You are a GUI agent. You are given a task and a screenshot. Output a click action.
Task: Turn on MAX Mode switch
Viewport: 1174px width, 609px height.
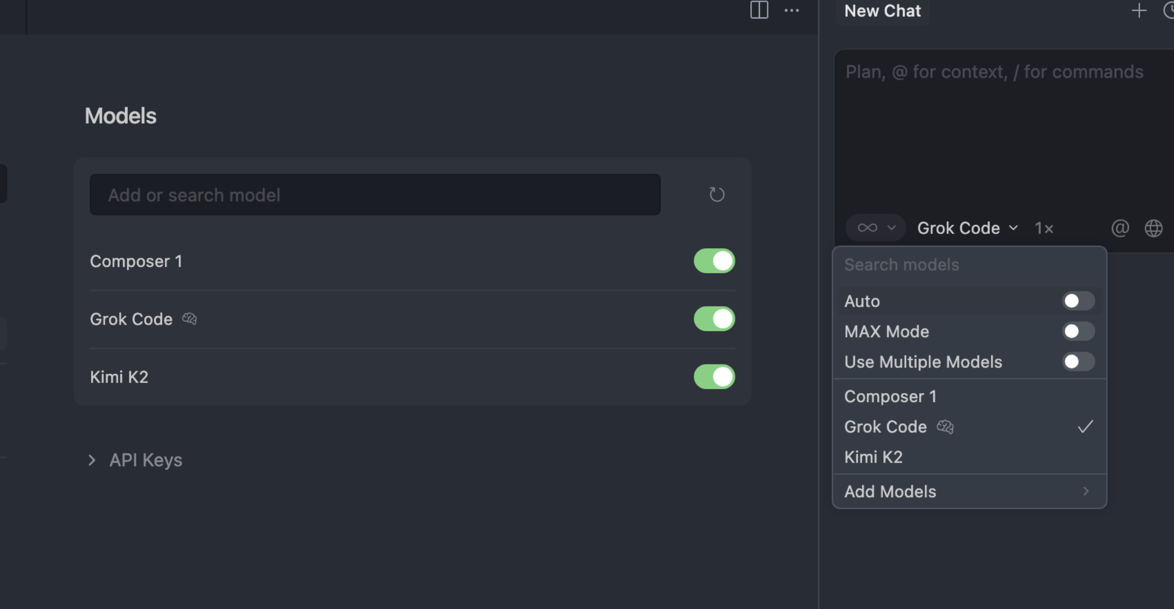[1078, 332]
